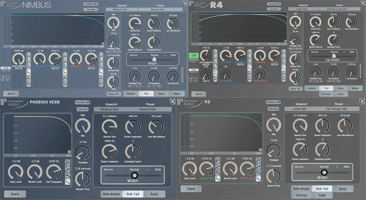Click the magnifier search icon in Phoenix Verb
This screenshot has height=200, width=366.
[x=172, y=101]
